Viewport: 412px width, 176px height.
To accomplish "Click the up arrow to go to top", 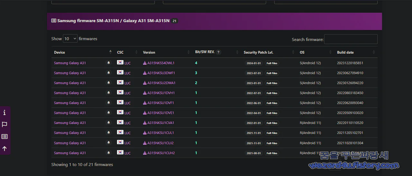I will point(5,149).
